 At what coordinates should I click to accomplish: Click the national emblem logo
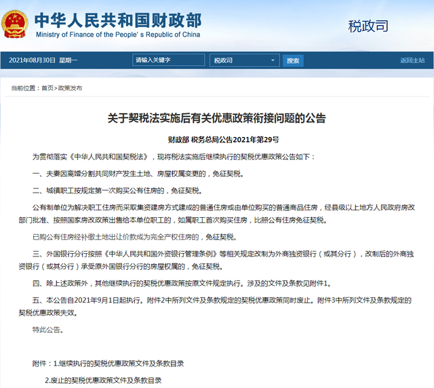coord(14,24)
